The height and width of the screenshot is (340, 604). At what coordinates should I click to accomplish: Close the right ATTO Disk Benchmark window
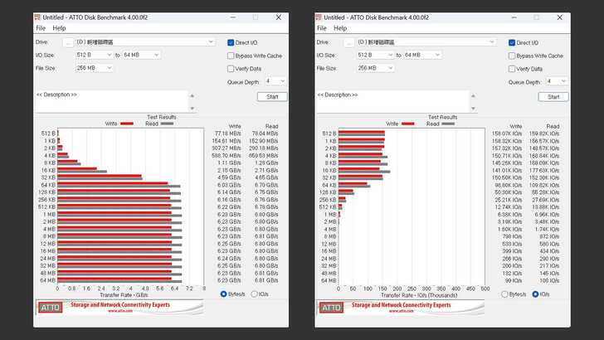point(560,17)
